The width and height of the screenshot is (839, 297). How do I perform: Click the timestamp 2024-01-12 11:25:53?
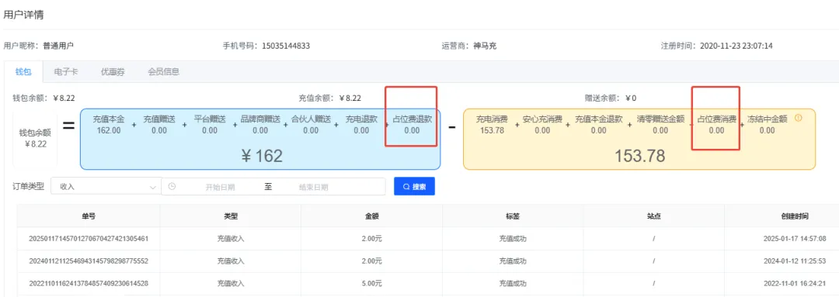795,261
